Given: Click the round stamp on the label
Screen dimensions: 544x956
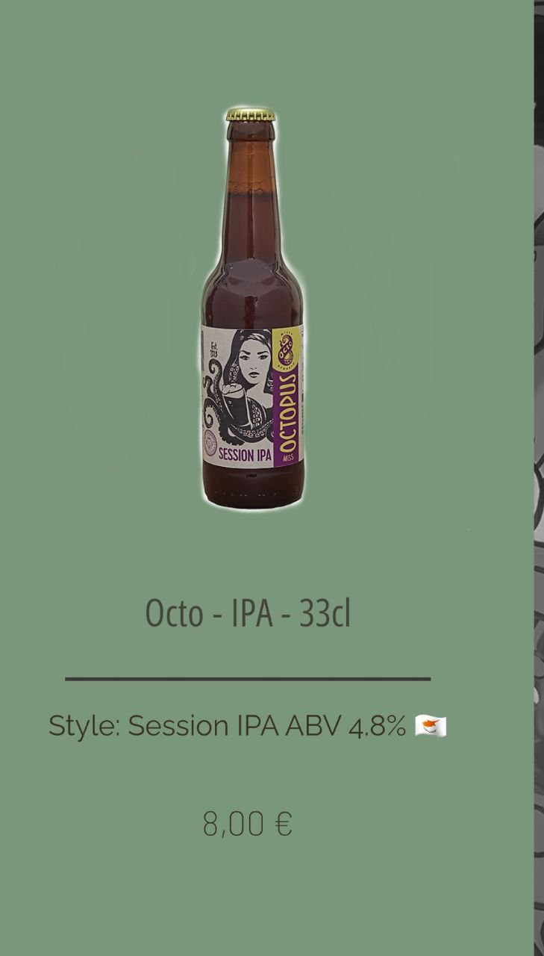Looking at the screenshot, I should point(210,443).
